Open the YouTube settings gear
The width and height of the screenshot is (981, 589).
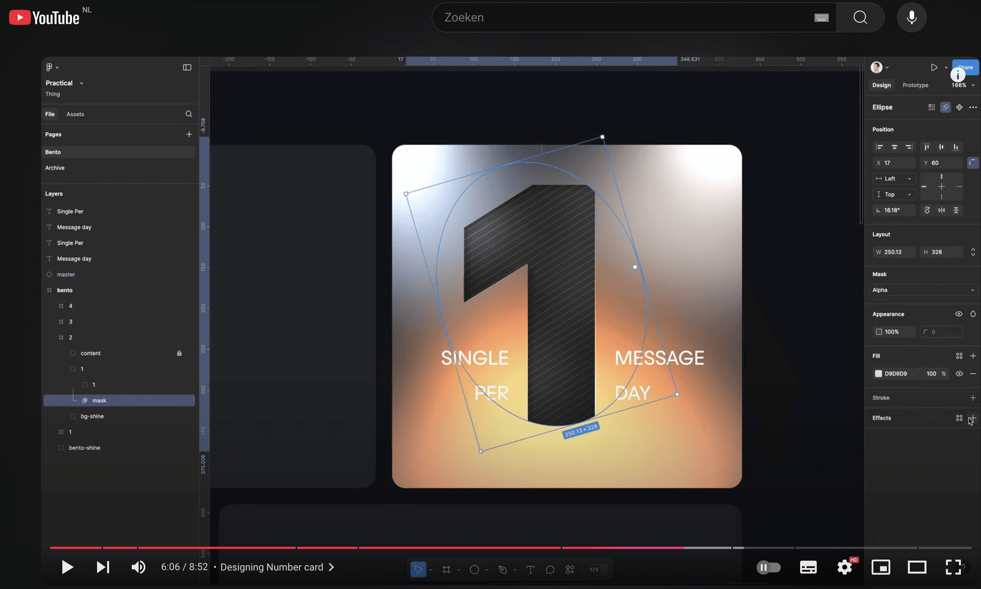pyautogui.click(x=844, y=567)
